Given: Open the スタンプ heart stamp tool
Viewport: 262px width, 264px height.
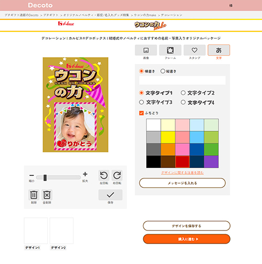Looking at the screenshot, I should (x=194, y=50).
